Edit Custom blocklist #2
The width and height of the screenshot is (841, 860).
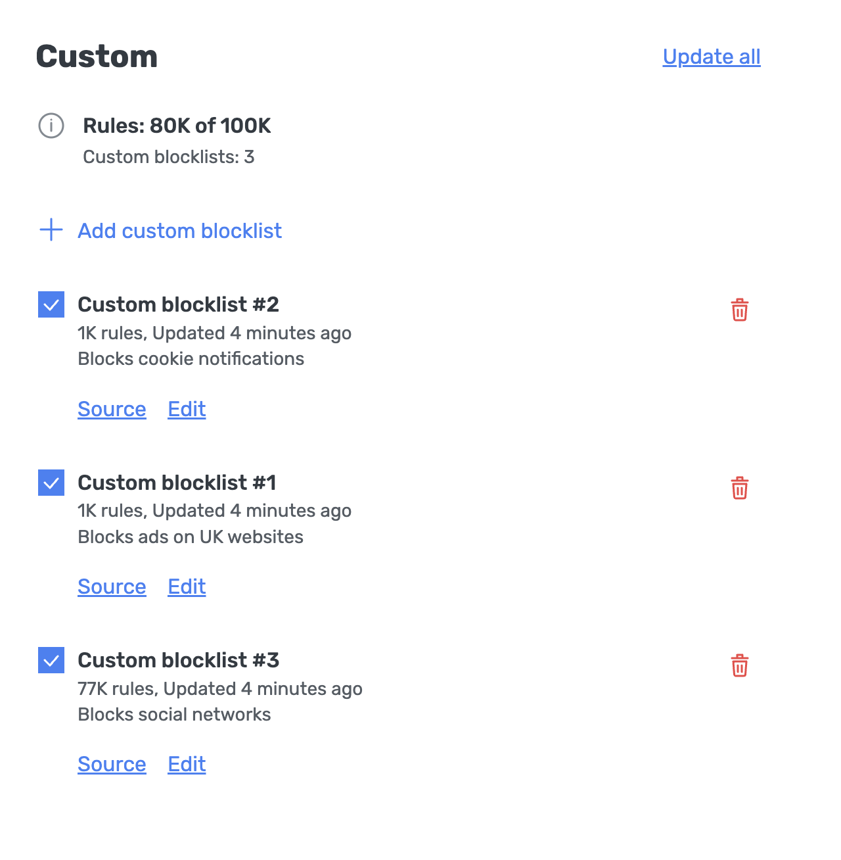[187, 409]
